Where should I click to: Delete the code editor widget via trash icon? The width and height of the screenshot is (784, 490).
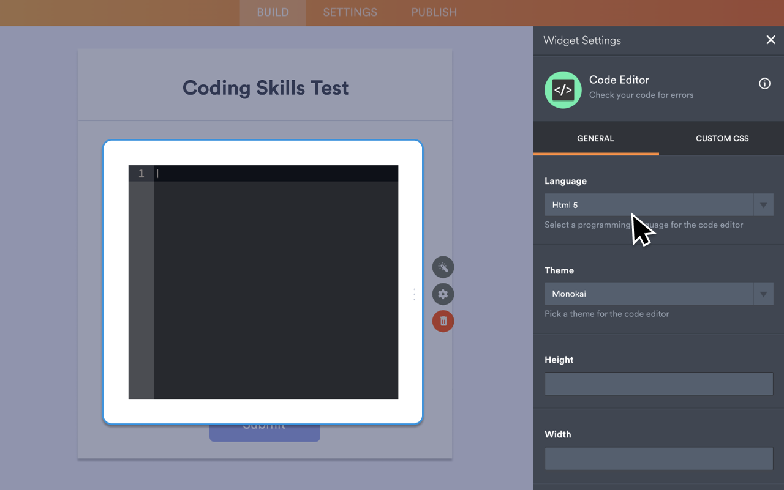pyautogui.click(x=443, y=321)
